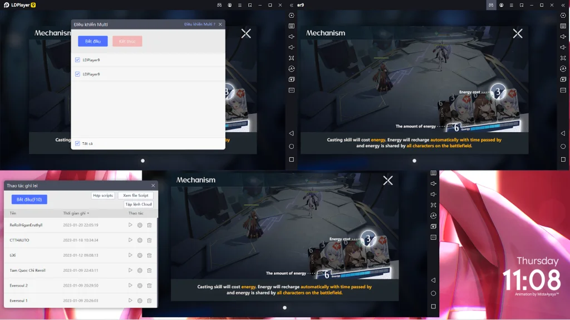Image resolution: width=570 pixels, height=320 pixels.
Task: Click the blue Bắt đầu button in Multi control
Action: click(93, 41)
